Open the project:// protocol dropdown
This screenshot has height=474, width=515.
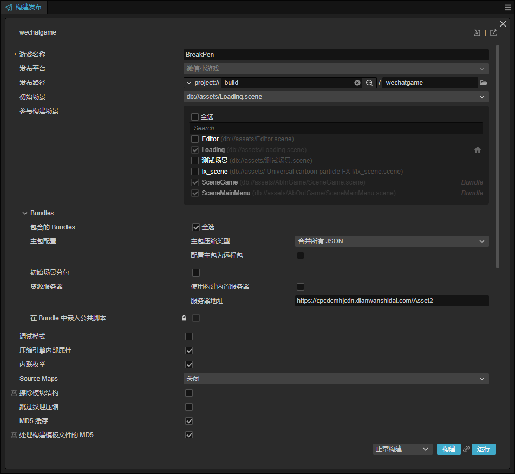(203, 83)
